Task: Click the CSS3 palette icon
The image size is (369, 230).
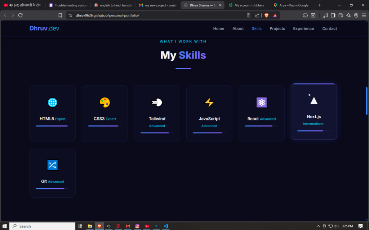Action: click(105, 102)
